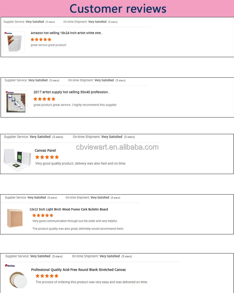
Task: Open 2017 artist supply 30x40 title
Action: (x=72, y=92)
